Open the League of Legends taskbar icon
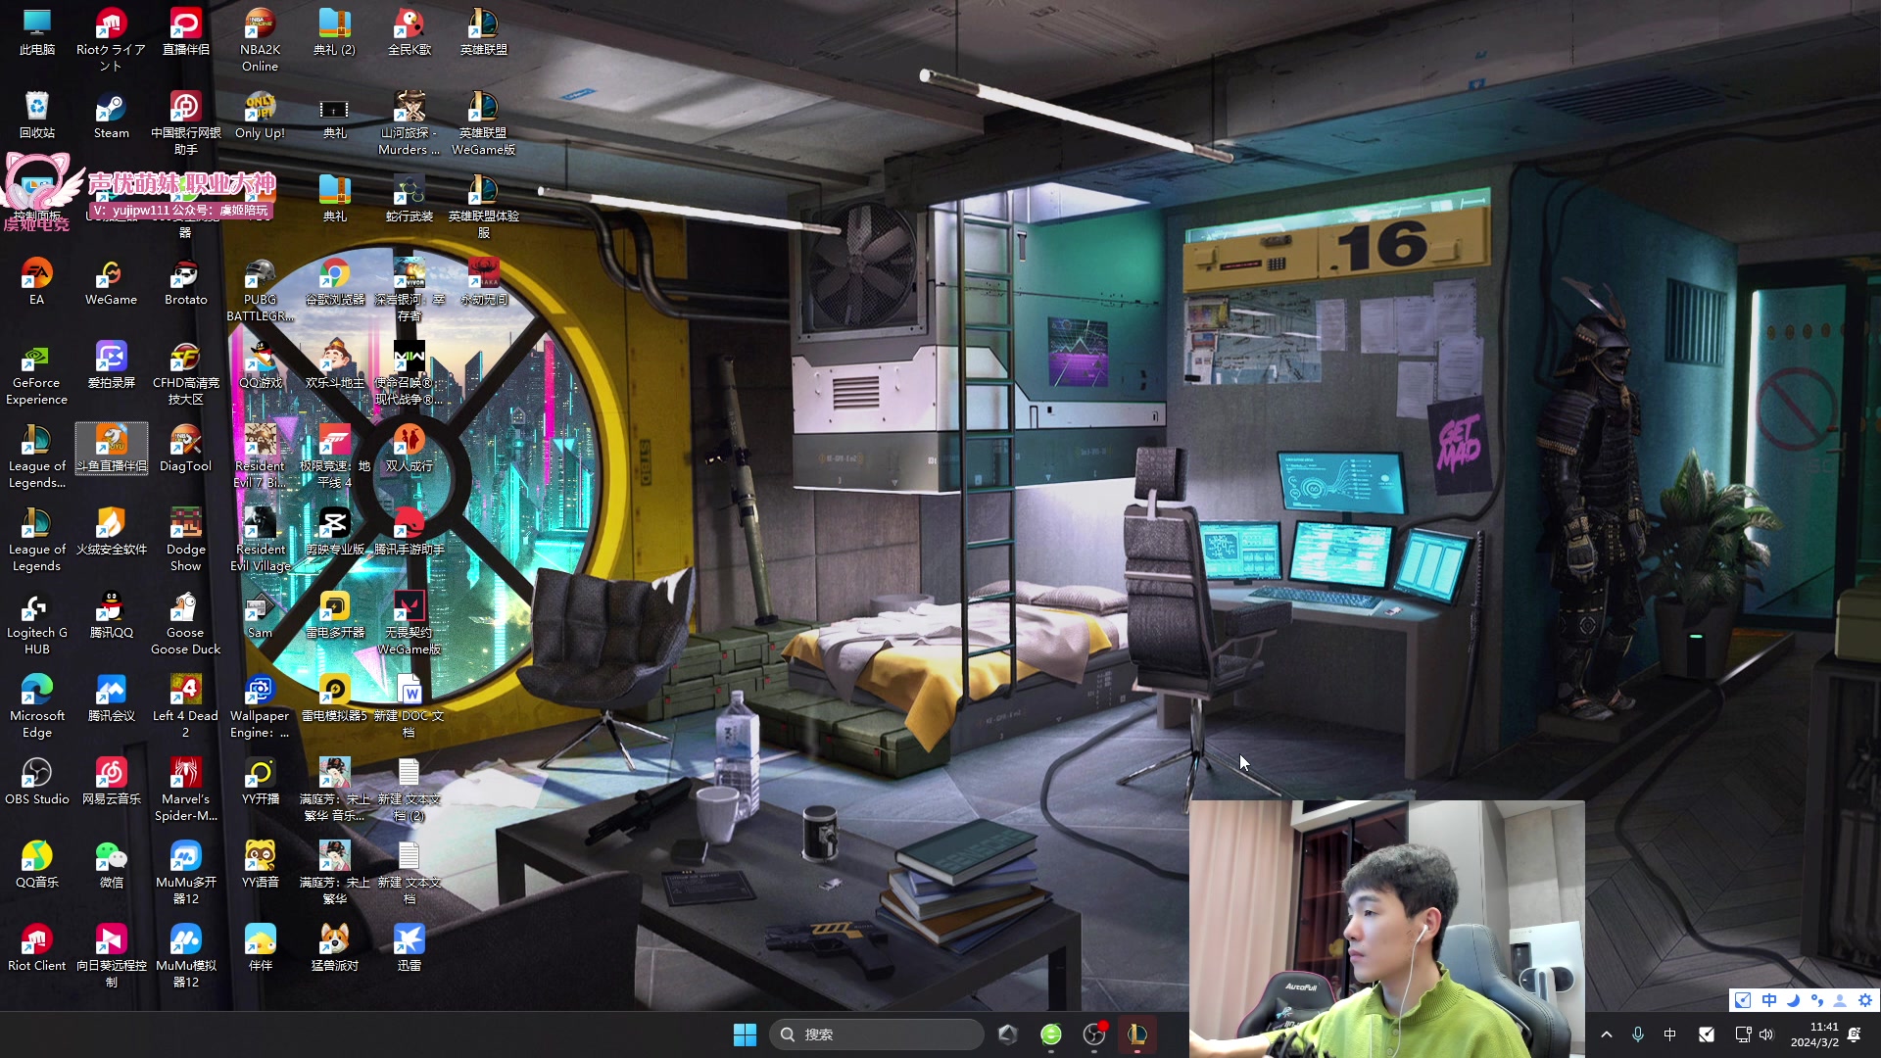This screenshot has width=1881, height=1058. coord(1136,1034)
